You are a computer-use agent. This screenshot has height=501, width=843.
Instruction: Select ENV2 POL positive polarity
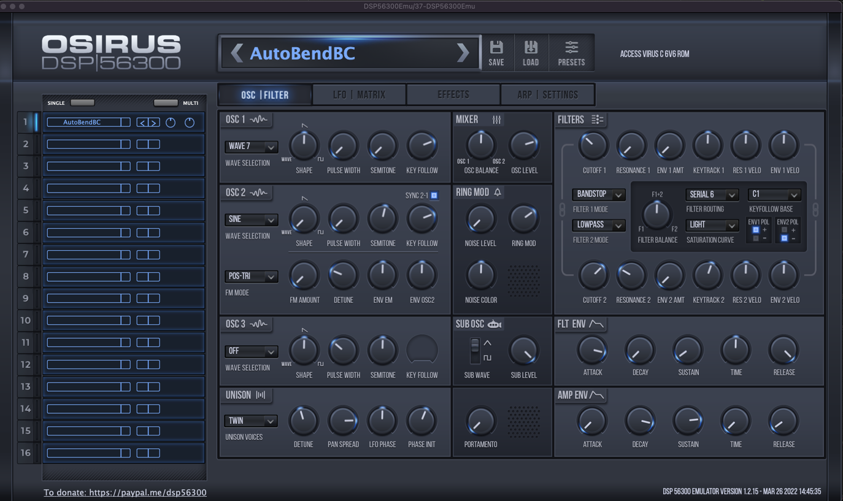(x=784, y=230)
